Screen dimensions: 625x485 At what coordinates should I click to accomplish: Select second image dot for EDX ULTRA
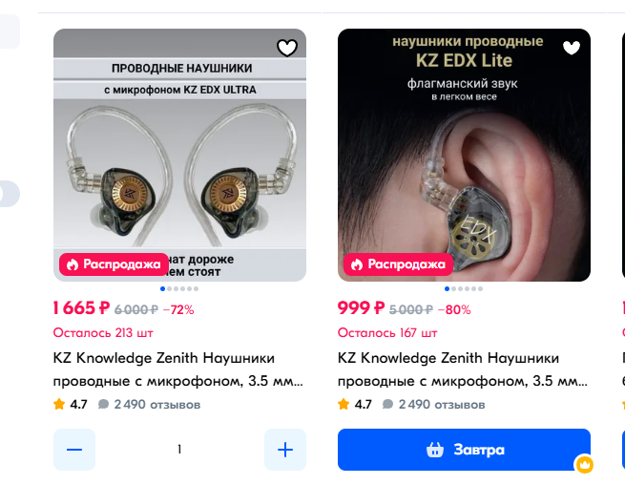(170, 288)
